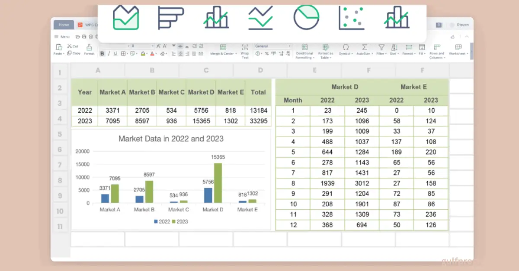Click the red font color swatch
The width and height of the screenshot is (519, 271).
152,54
